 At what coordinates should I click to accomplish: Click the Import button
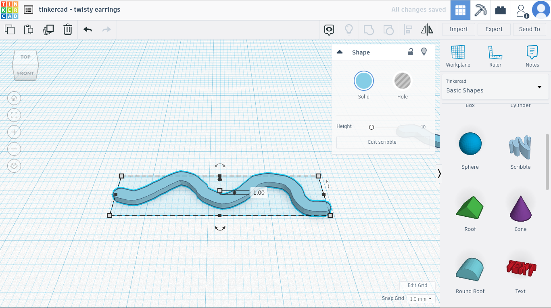459,29
